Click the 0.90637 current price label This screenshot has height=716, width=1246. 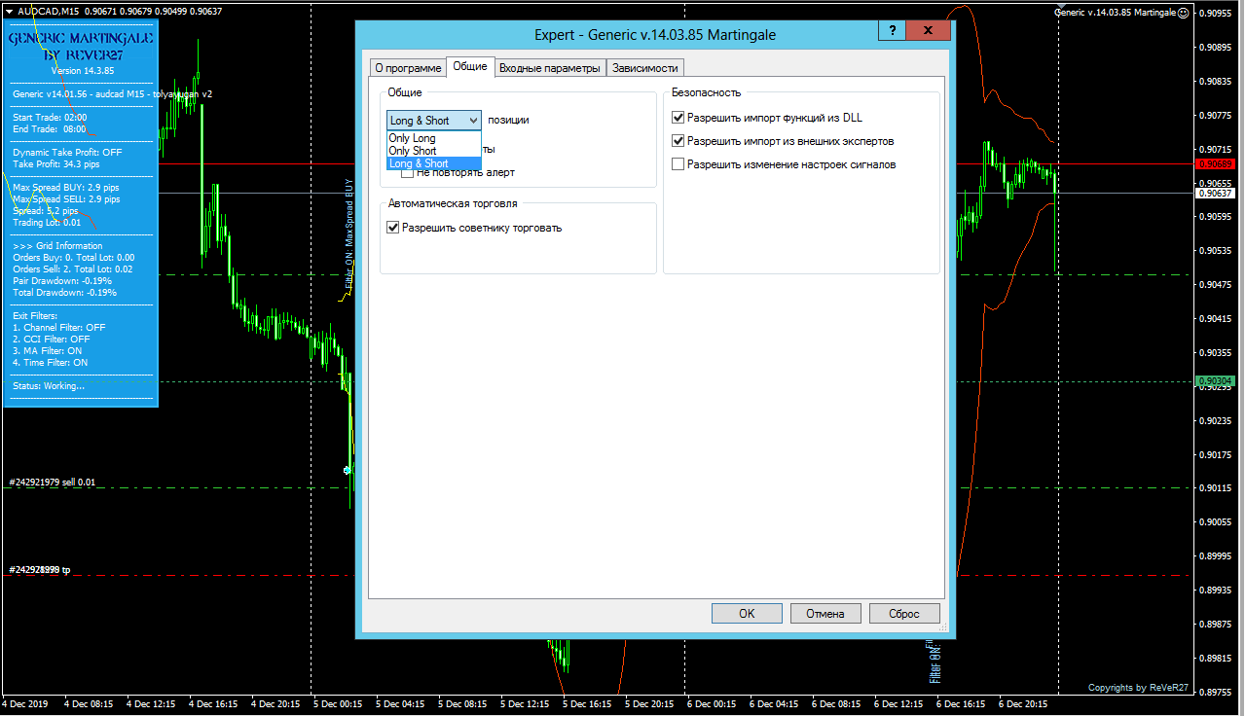1217,193
